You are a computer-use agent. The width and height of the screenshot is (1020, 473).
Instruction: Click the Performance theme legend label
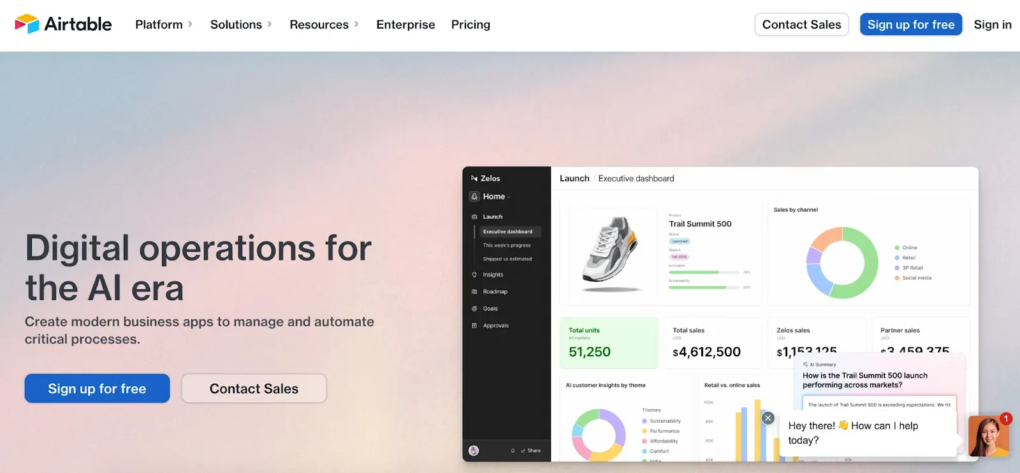664,431
